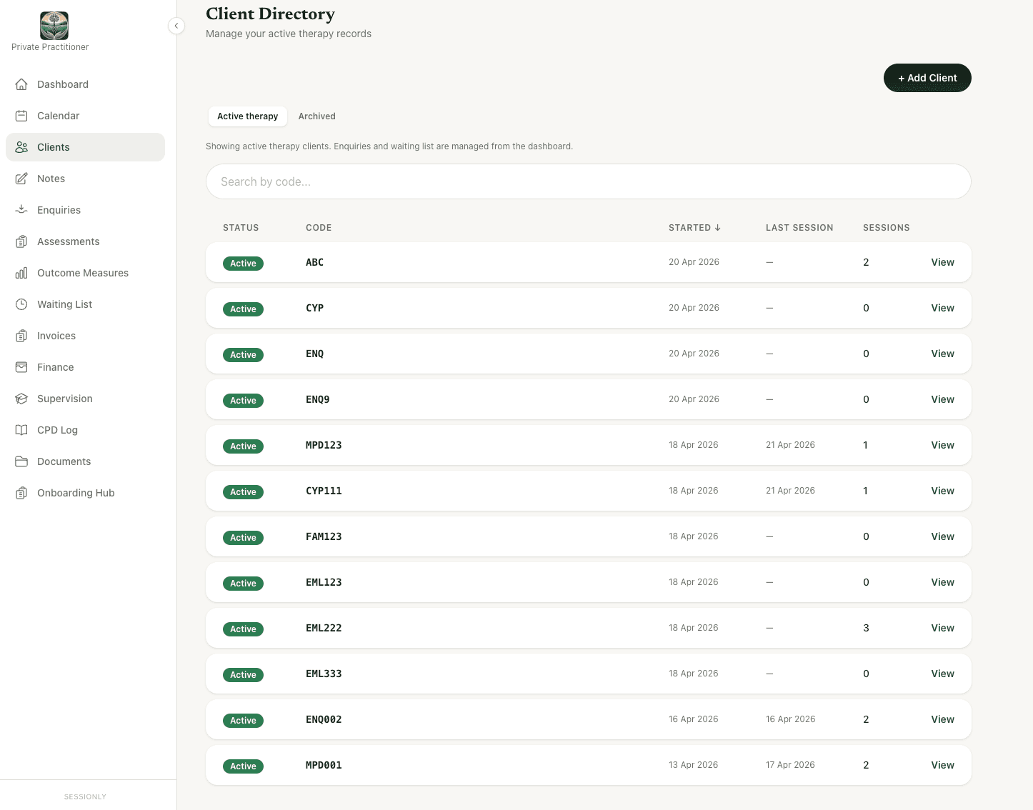Screen dimensions: 1033x810
Task: Go to Notes in the sidebar
Action: pyautogui.click(x=85, y=179)
